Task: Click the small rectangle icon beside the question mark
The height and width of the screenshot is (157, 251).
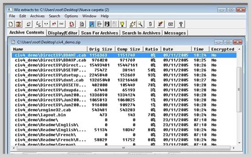Action: point(171,24)
